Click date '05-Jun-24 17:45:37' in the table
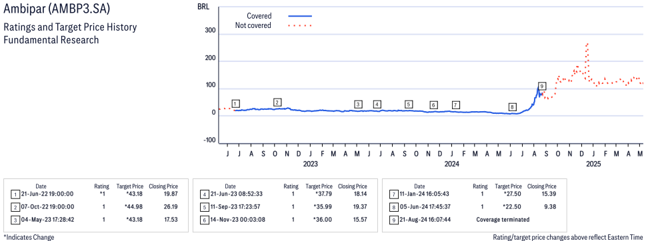650x241 pixels. pos(426,206)
